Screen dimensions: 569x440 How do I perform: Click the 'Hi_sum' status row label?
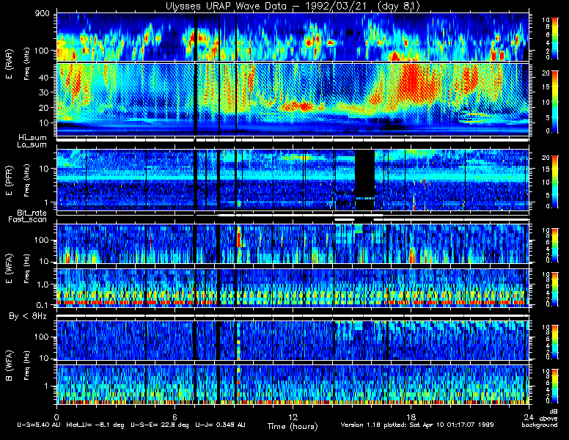pyautogui.click(x=33, y=138)
